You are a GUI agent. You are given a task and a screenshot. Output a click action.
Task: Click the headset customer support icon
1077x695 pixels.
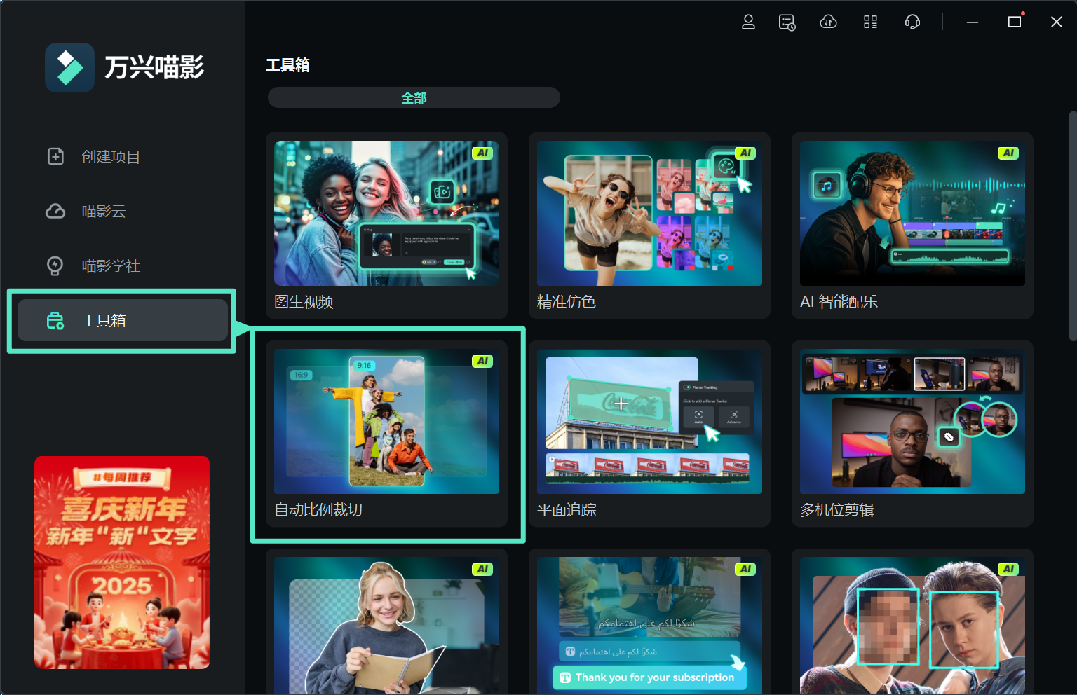click(912, 22)
